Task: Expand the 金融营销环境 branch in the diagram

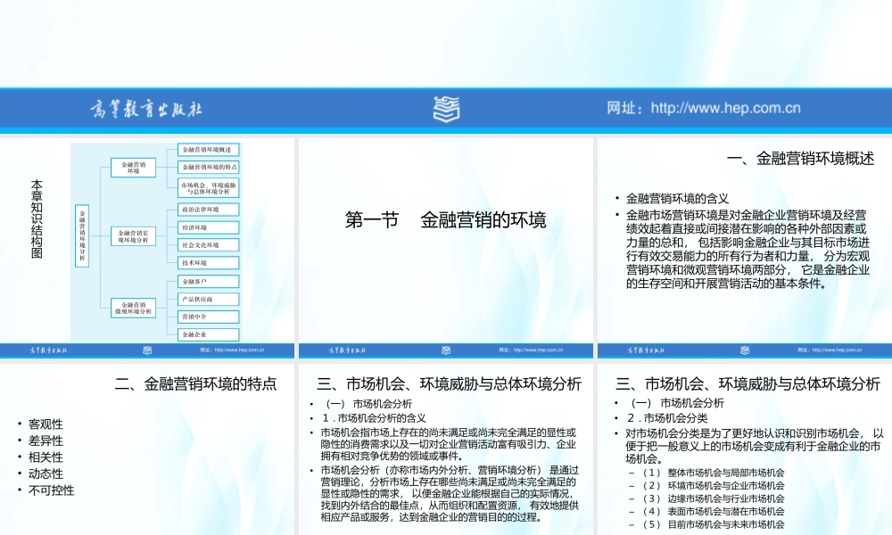Action: pos(132,168)
